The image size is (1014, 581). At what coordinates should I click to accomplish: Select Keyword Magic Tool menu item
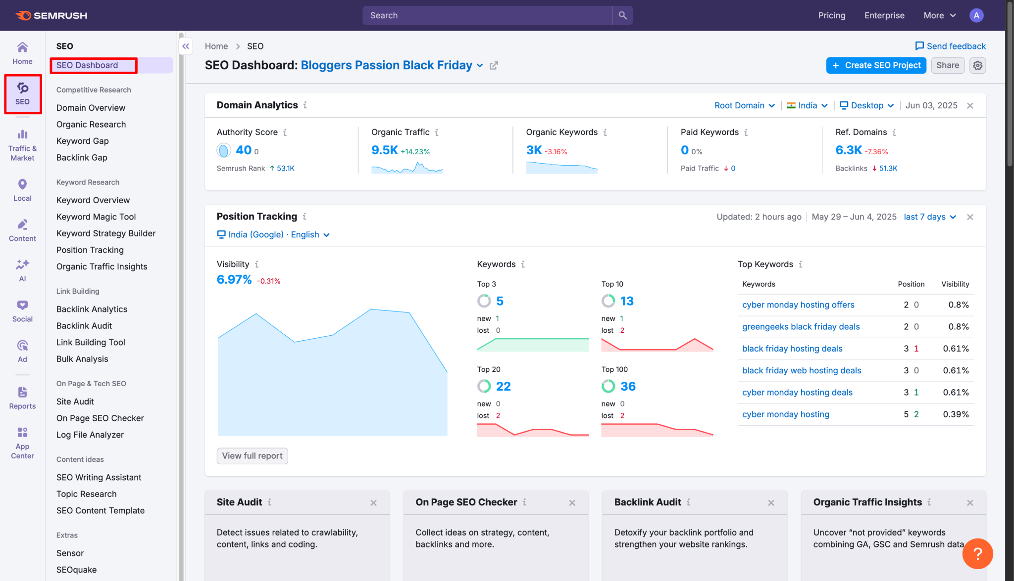tap(96, 217)
